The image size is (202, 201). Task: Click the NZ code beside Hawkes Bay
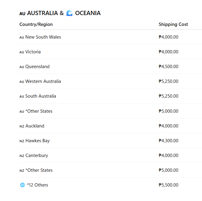[x=22, y=141]
